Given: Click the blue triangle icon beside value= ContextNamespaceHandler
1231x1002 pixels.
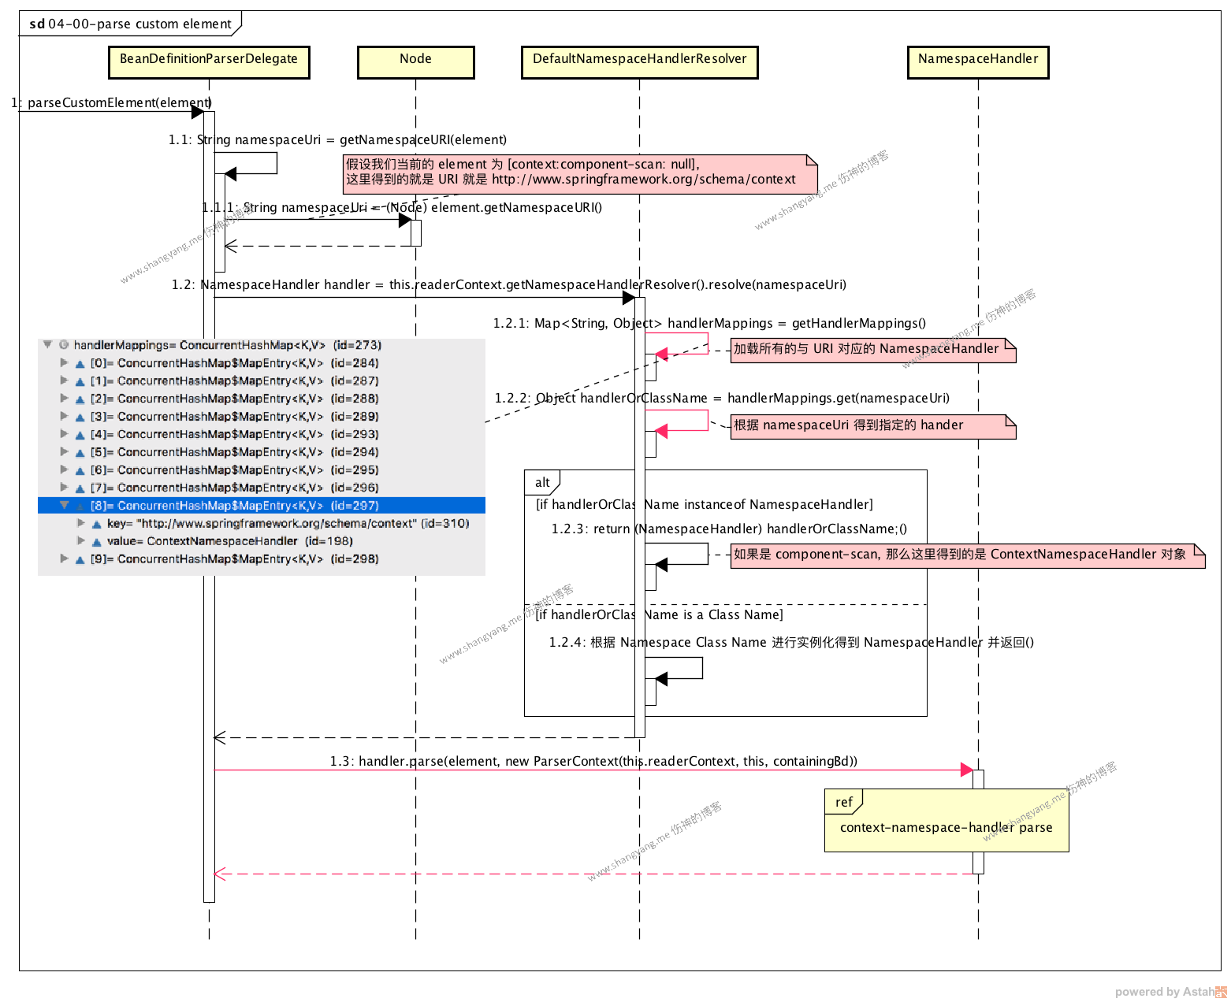Looking at the screenshot, I should (x=96, y=542).
